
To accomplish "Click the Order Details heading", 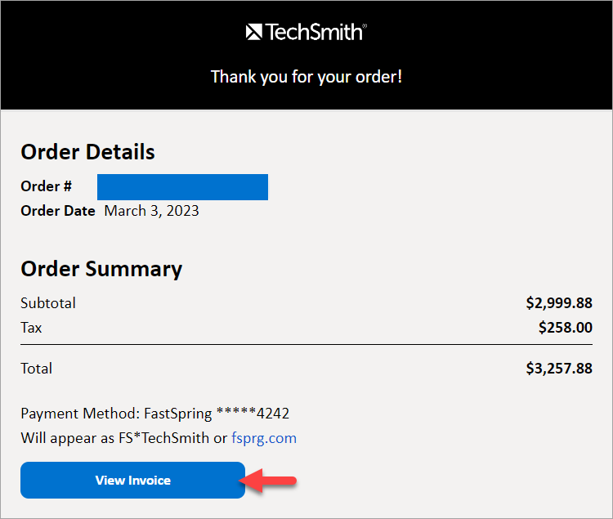I will coord(87,151).
